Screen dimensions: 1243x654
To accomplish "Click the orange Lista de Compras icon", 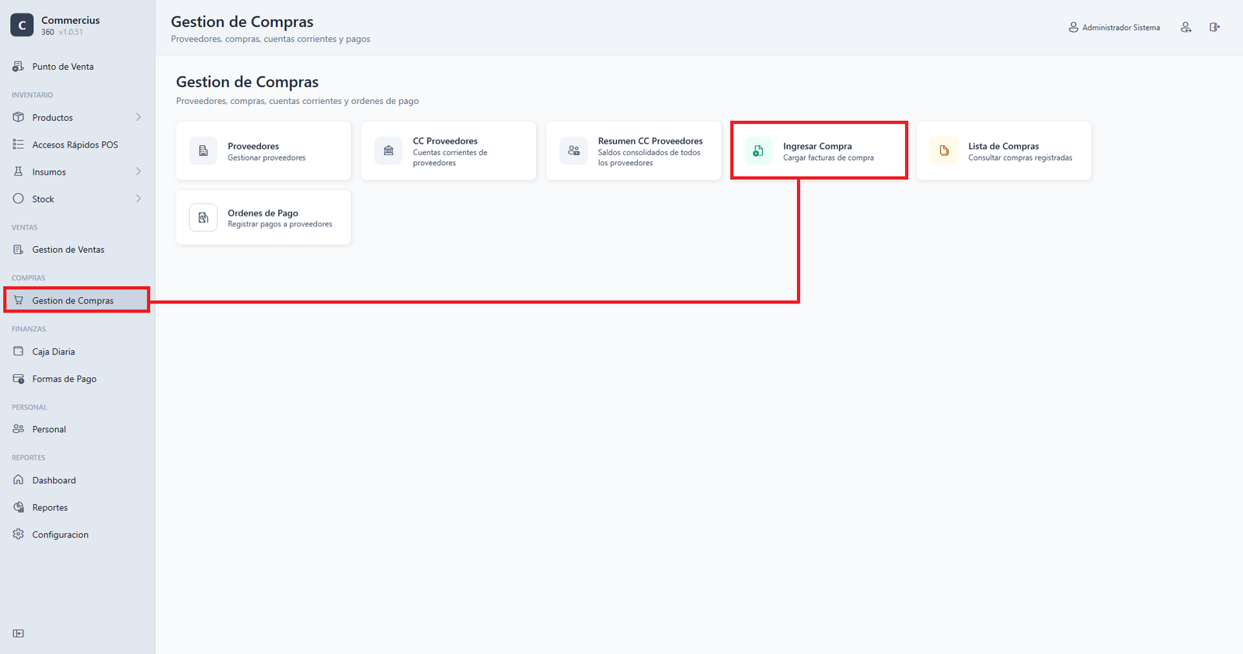I will pos(944,151).
